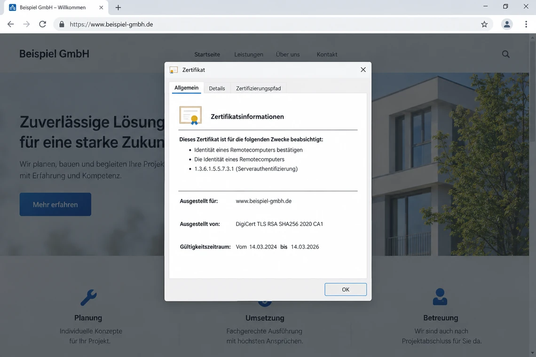Image resolution: width=536 pixels, height=357 pixels.
Task: Click the Ausgestellt von label
Action: [200, 224]
